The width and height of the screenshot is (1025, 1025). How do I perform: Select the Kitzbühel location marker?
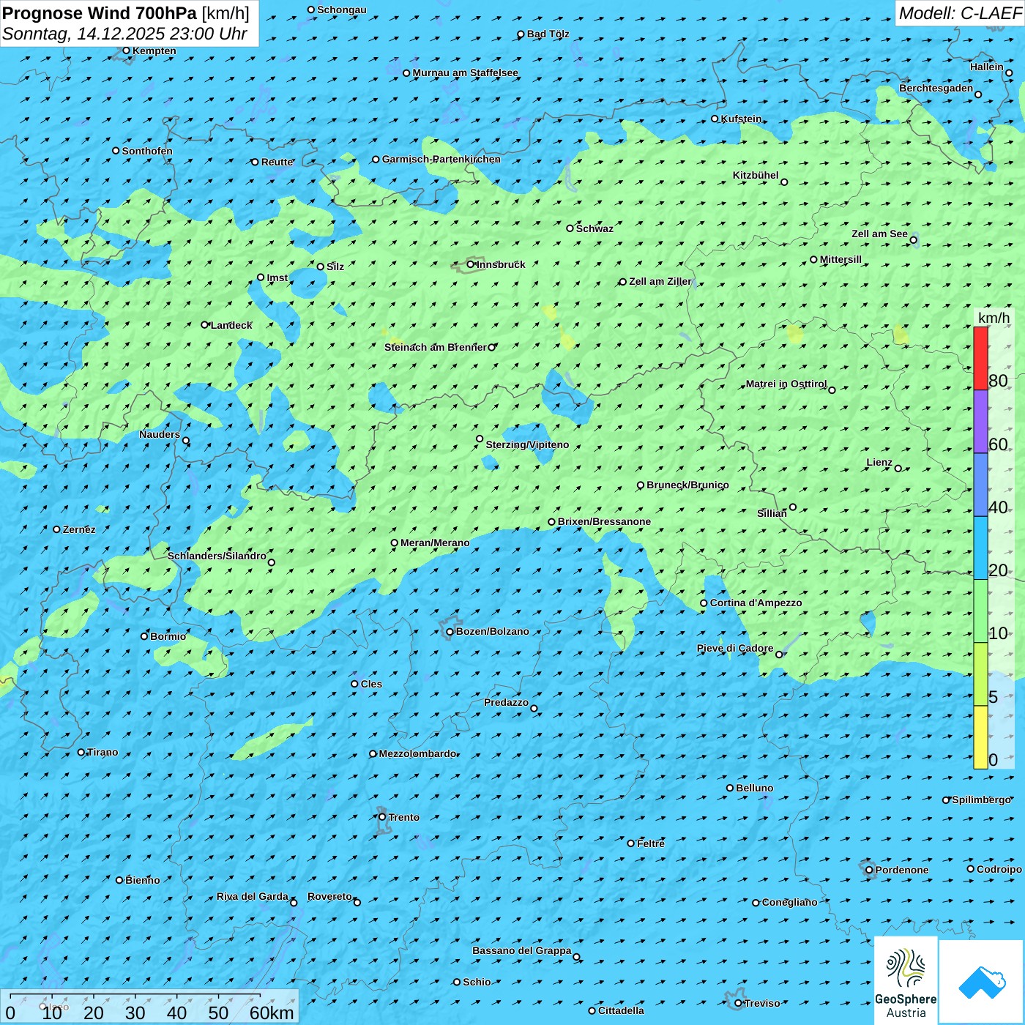click(784, 182)
